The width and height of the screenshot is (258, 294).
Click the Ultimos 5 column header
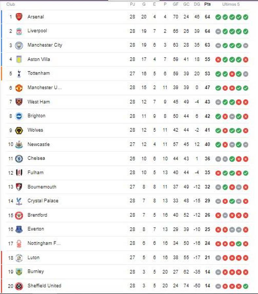pos(230,5)
